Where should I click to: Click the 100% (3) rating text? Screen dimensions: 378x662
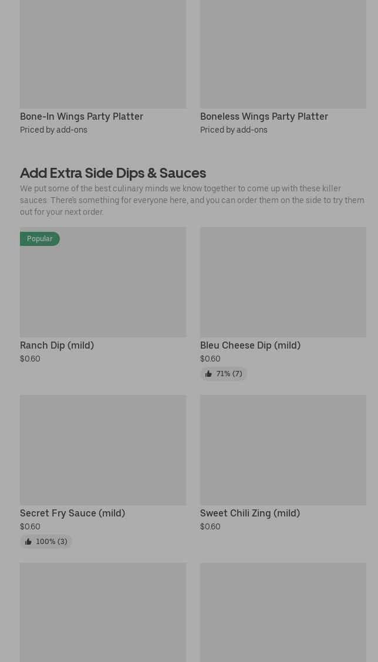click(x=52, y=542)
